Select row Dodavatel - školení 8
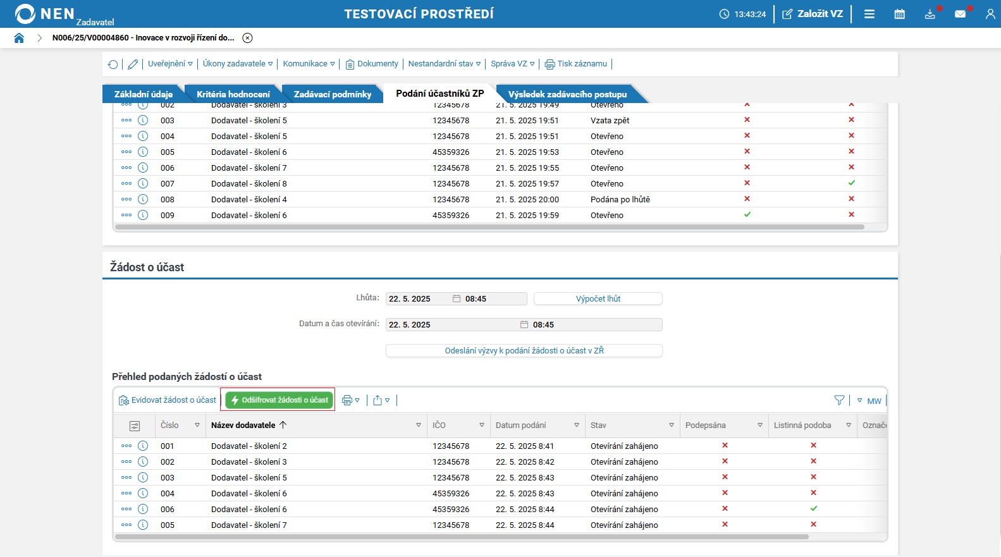The image size is (1001, 557). 500,183
